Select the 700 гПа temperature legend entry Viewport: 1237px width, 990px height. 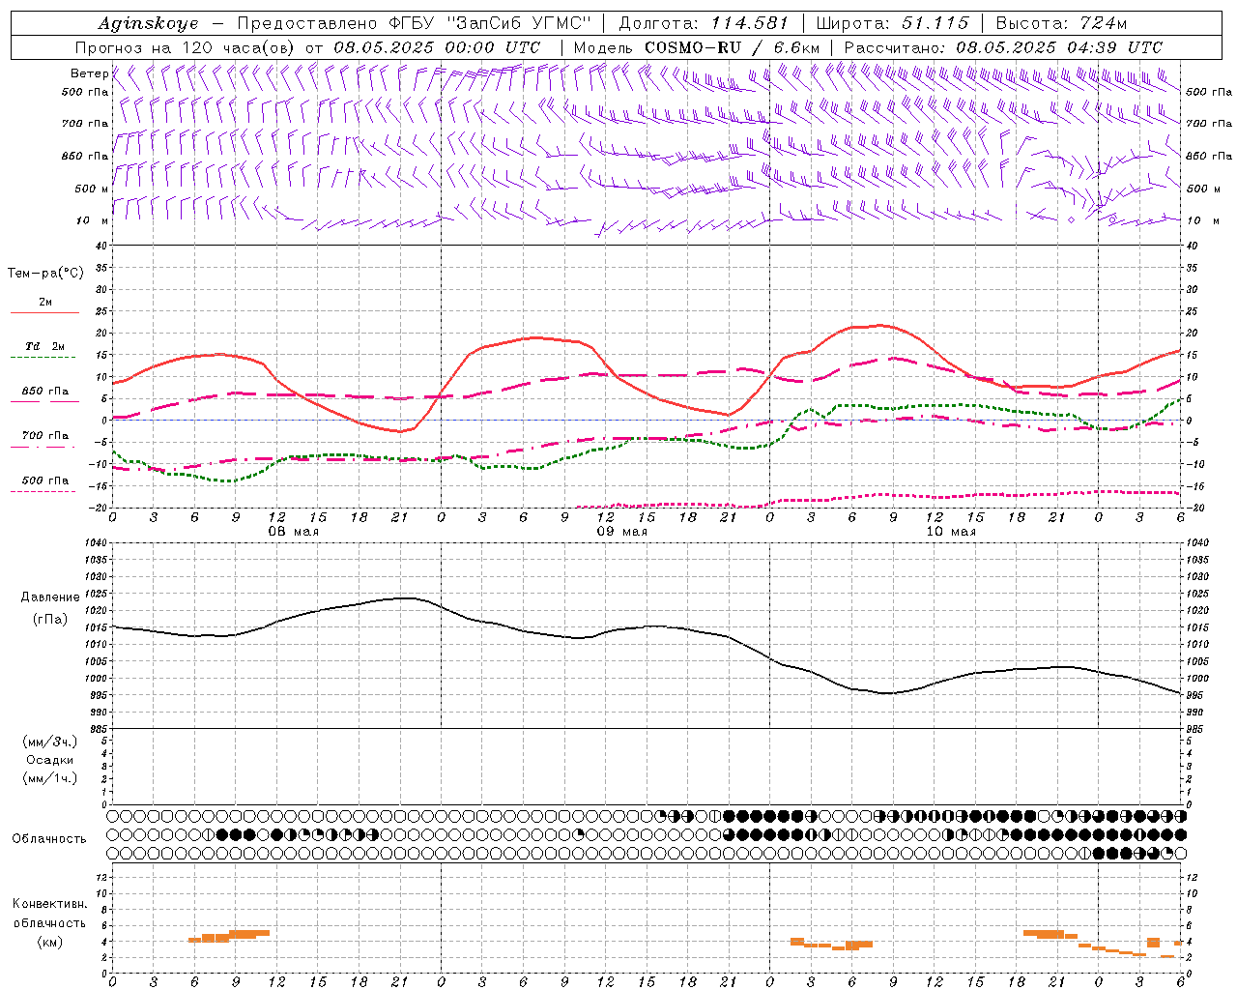point(45,436)
